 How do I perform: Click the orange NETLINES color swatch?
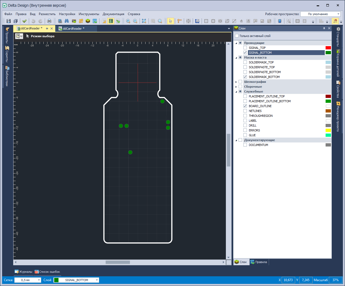(328, 111)
